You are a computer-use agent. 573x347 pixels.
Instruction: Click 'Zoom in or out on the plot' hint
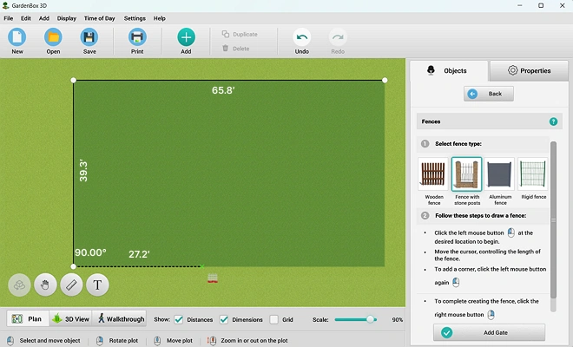click(254, 340)
